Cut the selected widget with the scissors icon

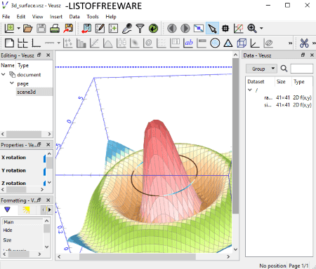[x=304, y=43]
